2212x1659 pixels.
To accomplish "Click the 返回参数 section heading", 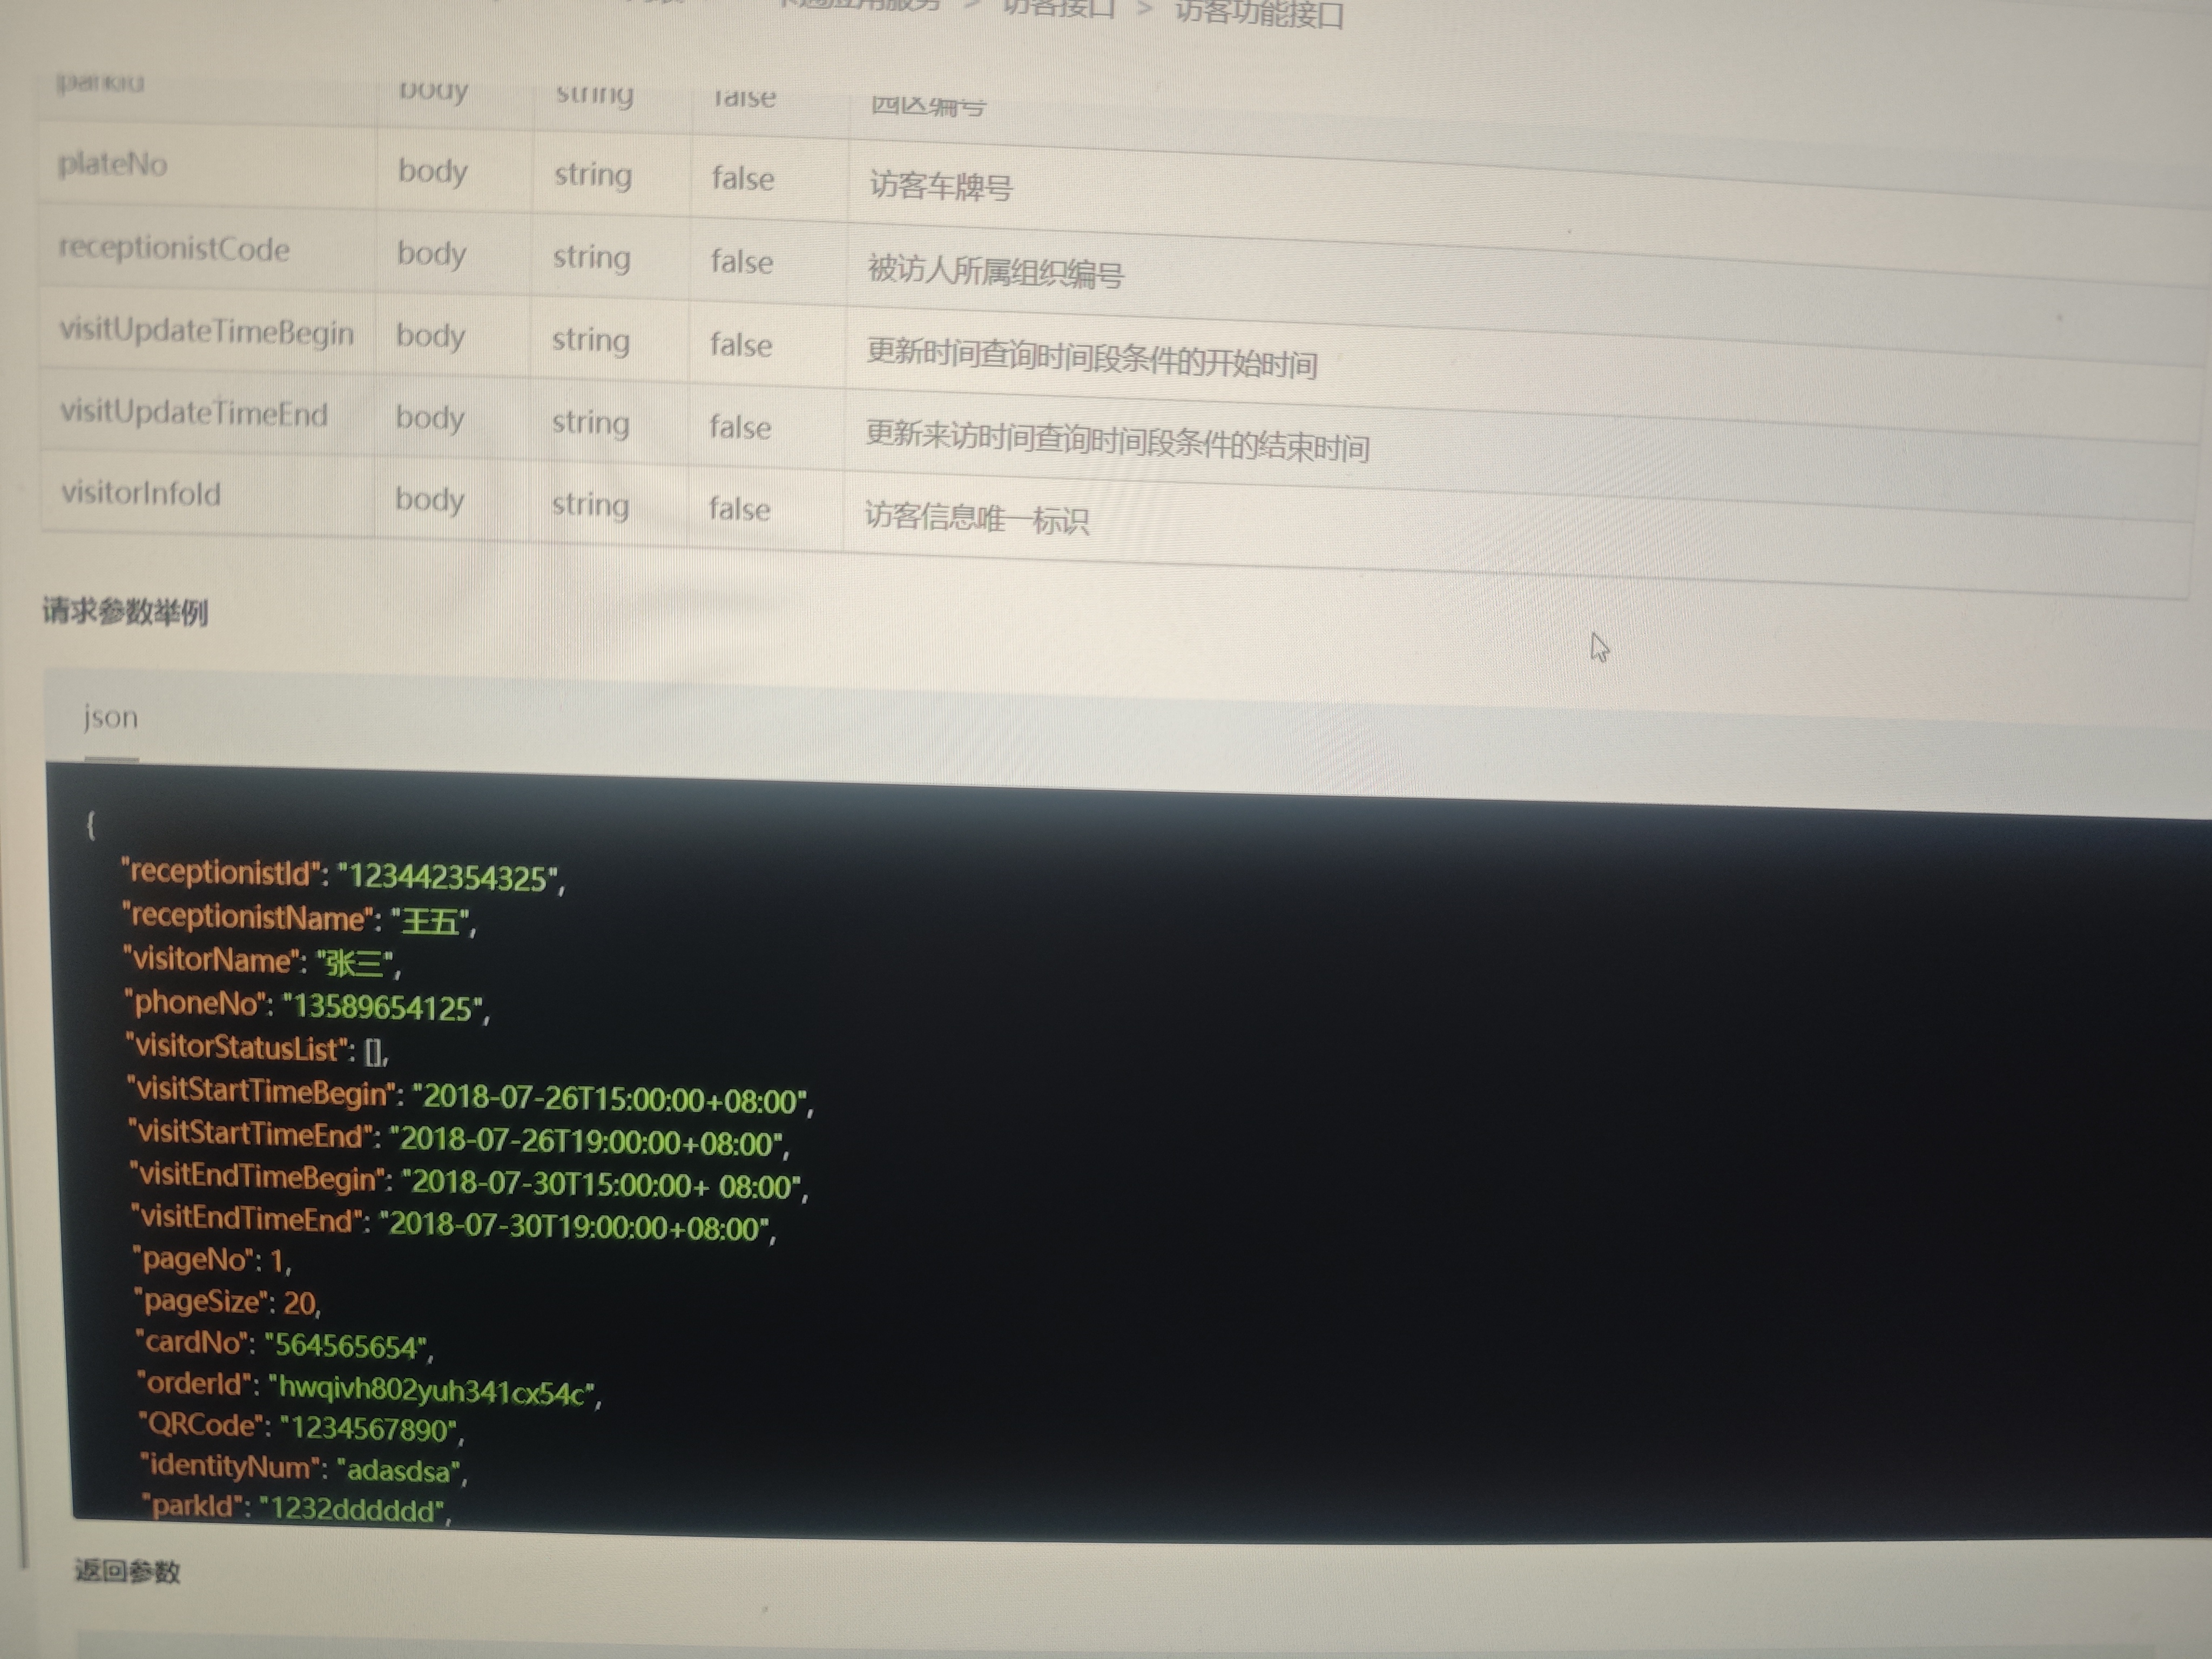I will [127, 1571].
